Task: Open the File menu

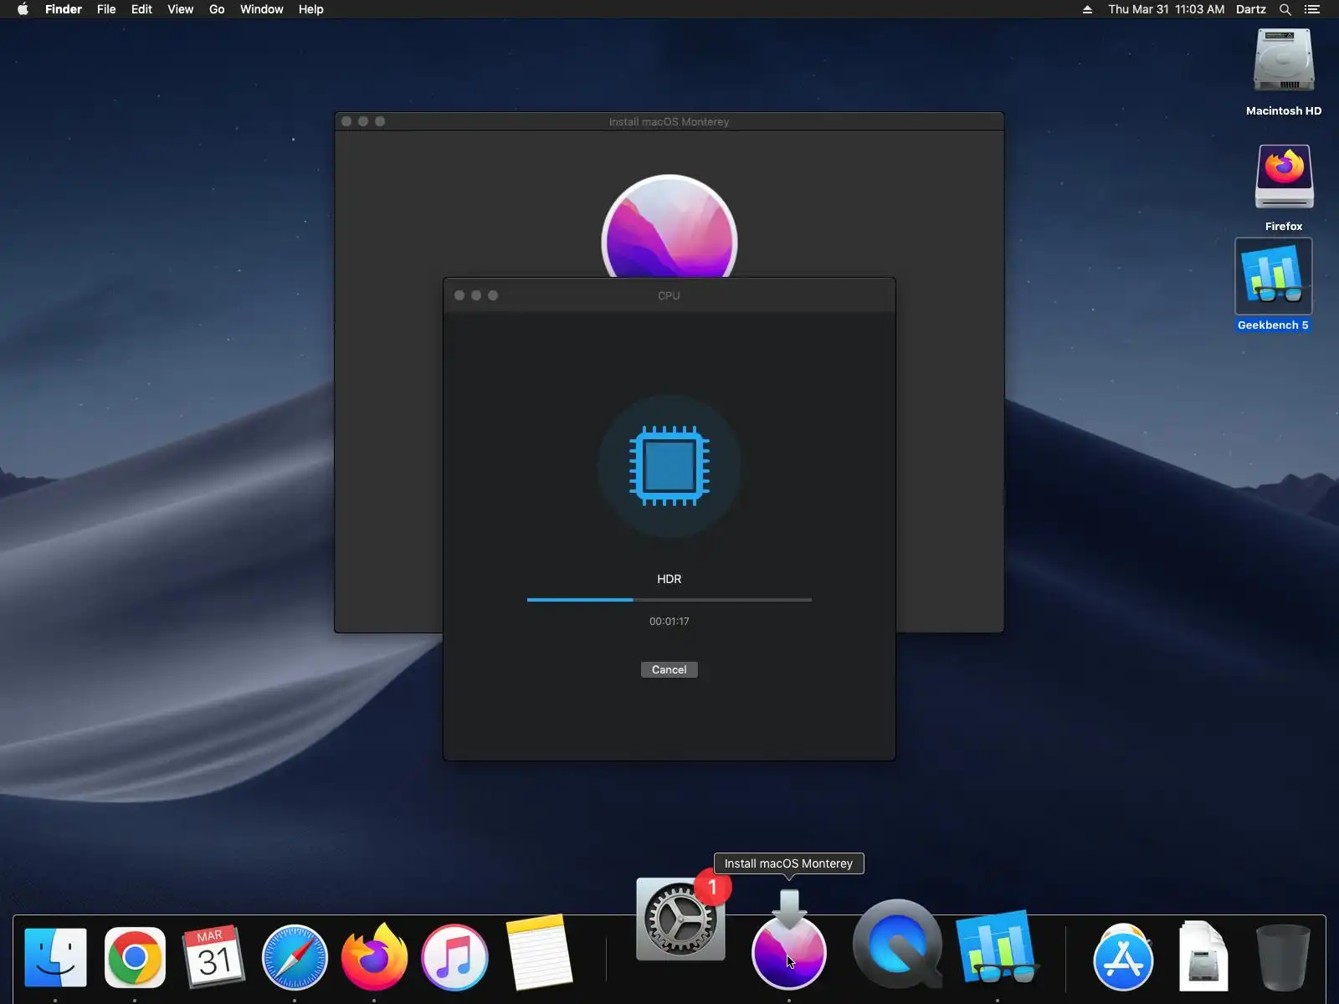Action: (106, 9)
